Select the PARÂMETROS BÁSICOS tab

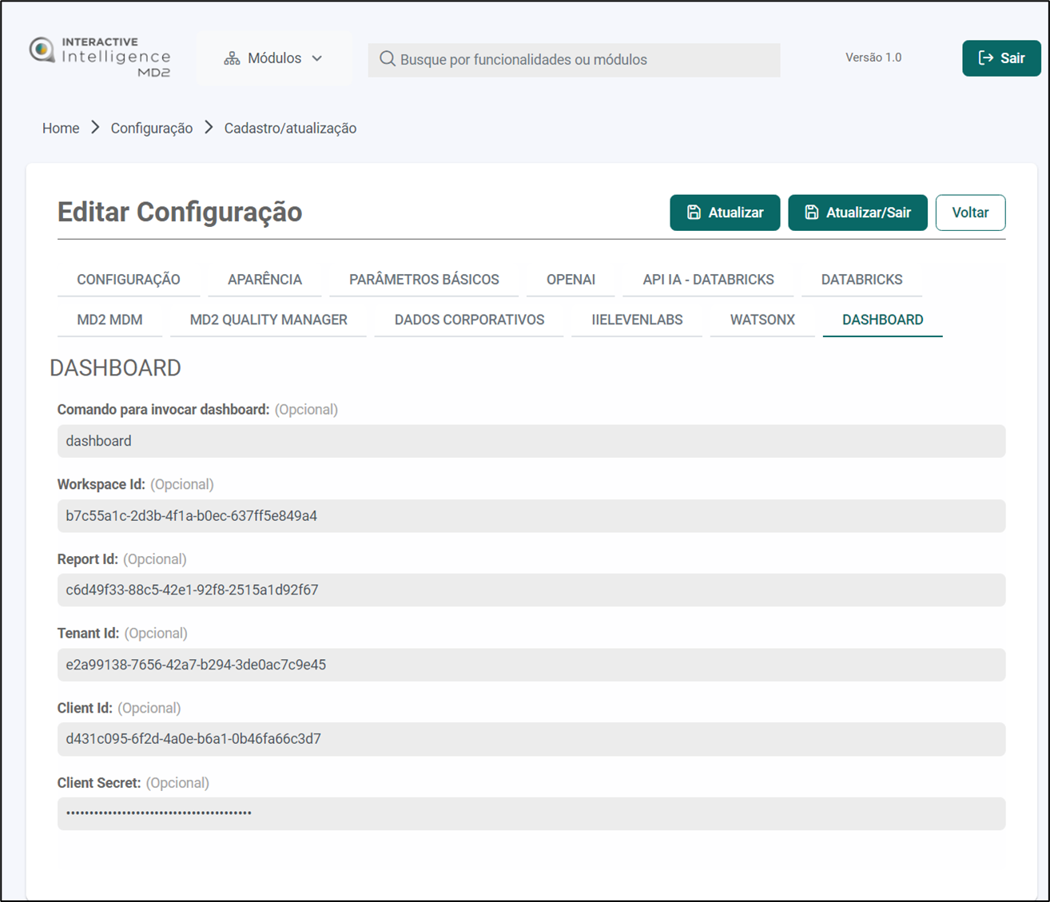pyautogui.click(x=424, y=280)
